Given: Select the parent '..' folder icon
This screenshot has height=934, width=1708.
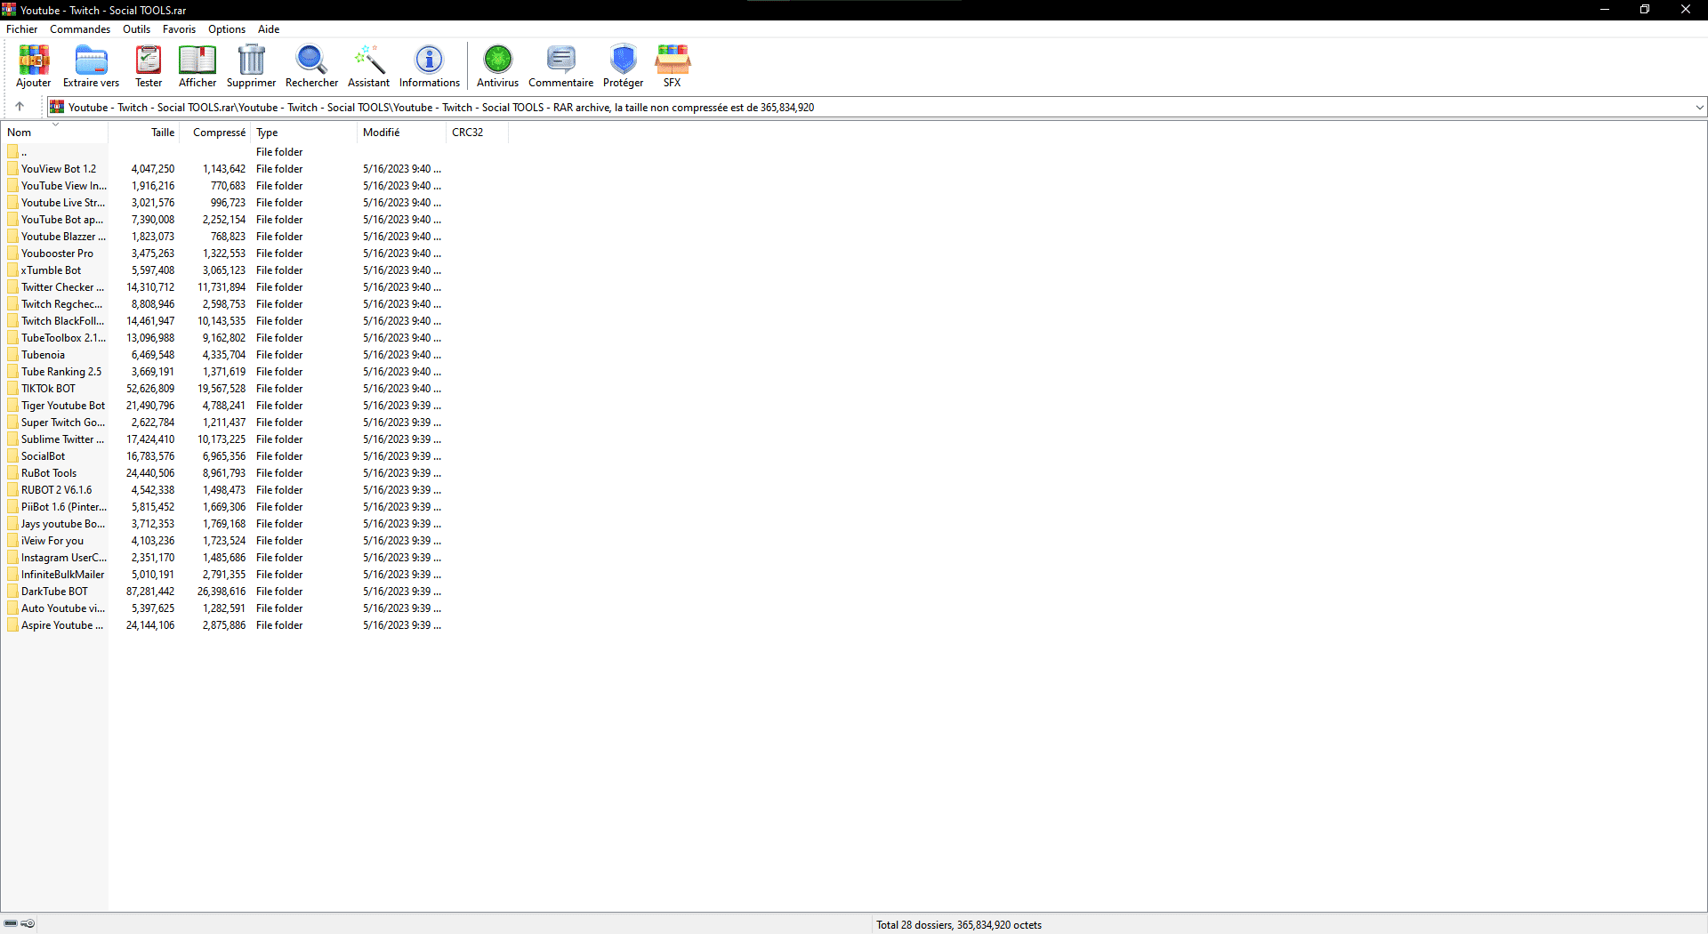Looking at the screenshot, I should pos(12,152).
